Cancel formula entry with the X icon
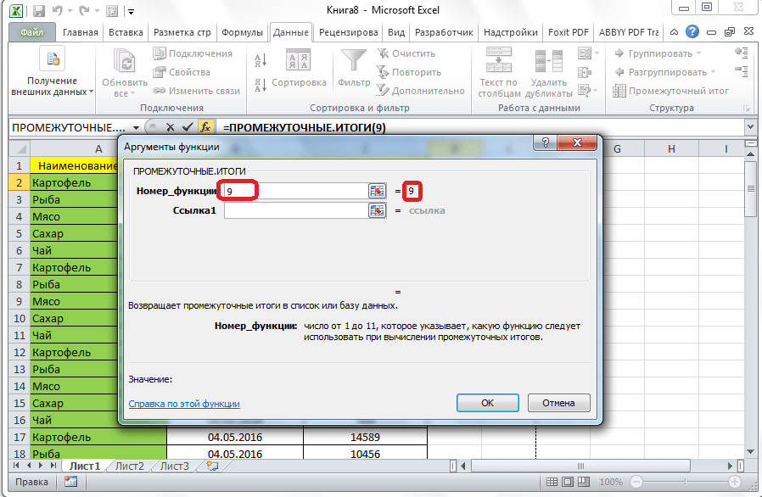Image resolution: width=762 pixels, height=497 pixels. tap(168, 126)
